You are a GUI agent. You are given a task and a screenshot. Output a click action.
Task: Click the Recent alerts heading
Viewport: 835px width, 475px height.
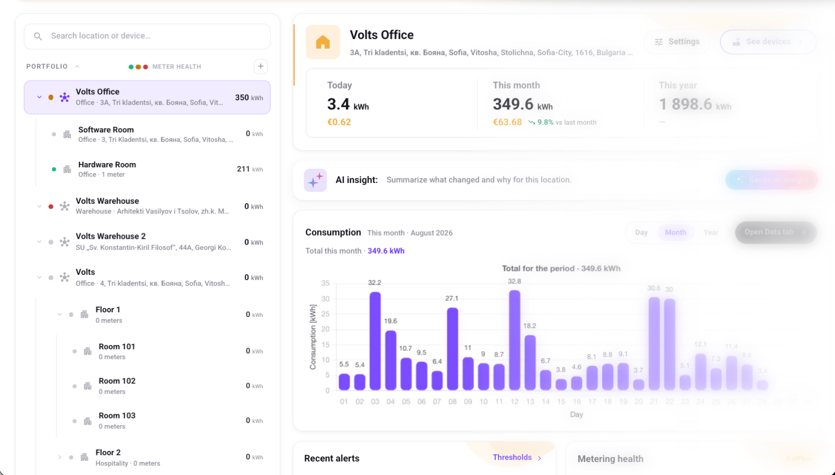pos(332,458)
